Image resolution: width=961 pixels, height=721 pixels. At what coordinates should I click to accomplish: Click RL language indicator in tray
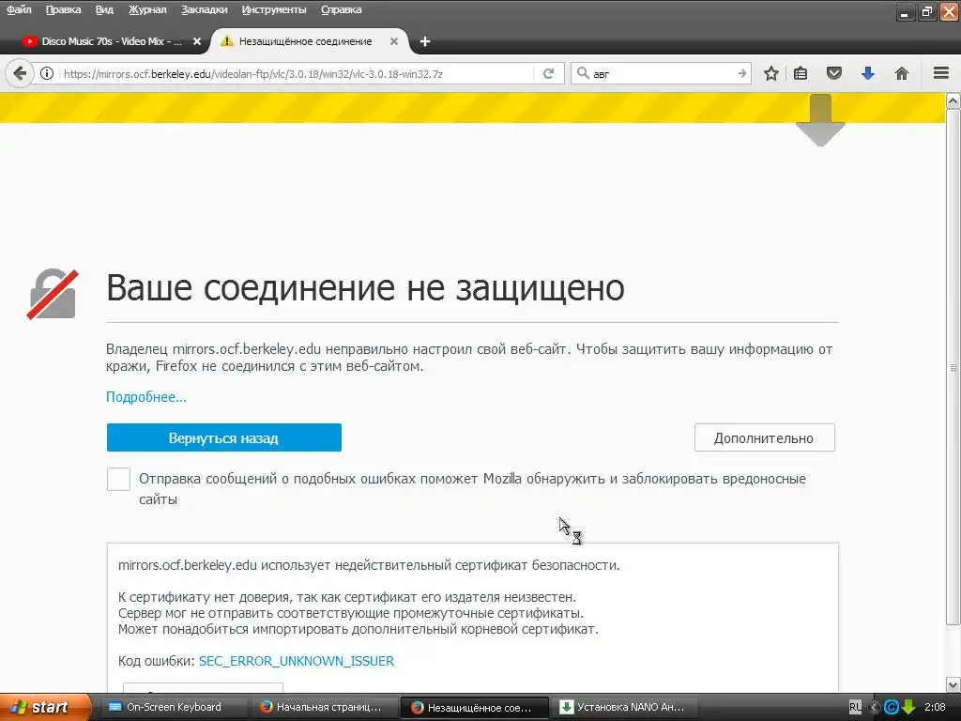click(856, 707)
